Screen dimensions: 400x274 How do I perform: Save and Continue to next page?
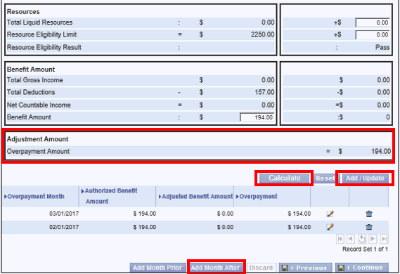[362, 268]
